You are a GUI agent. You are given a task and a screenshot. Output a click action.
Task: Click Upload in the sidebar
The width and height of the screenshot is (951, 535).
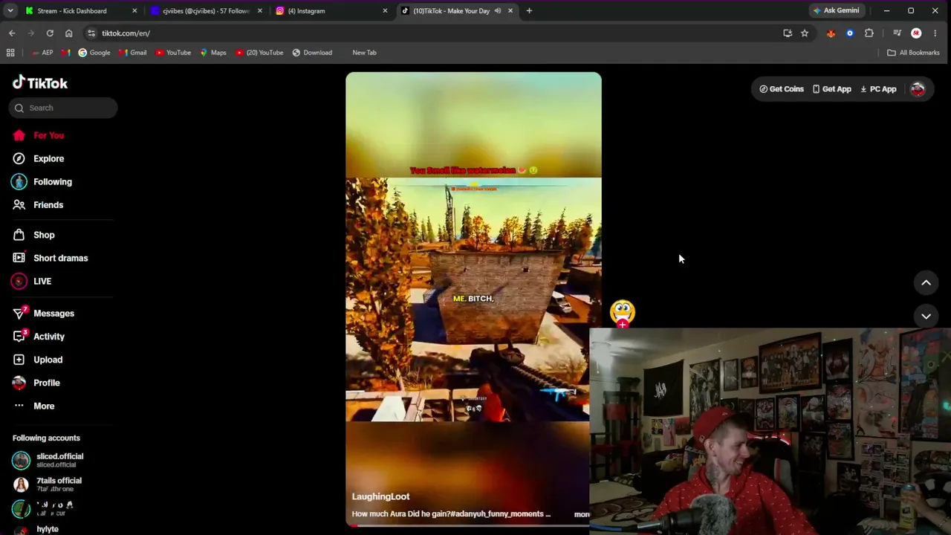point(37,359)
